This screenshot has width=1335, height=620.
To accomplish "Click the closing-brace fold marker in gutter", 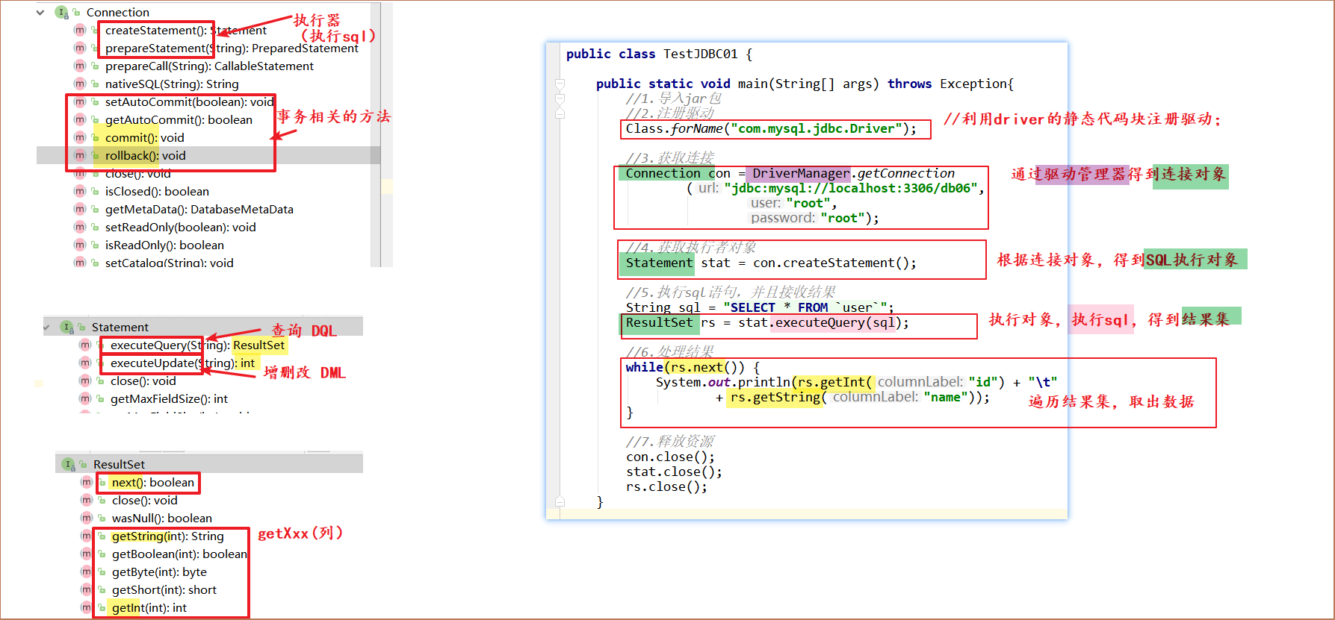I will (x=560, y=501).
